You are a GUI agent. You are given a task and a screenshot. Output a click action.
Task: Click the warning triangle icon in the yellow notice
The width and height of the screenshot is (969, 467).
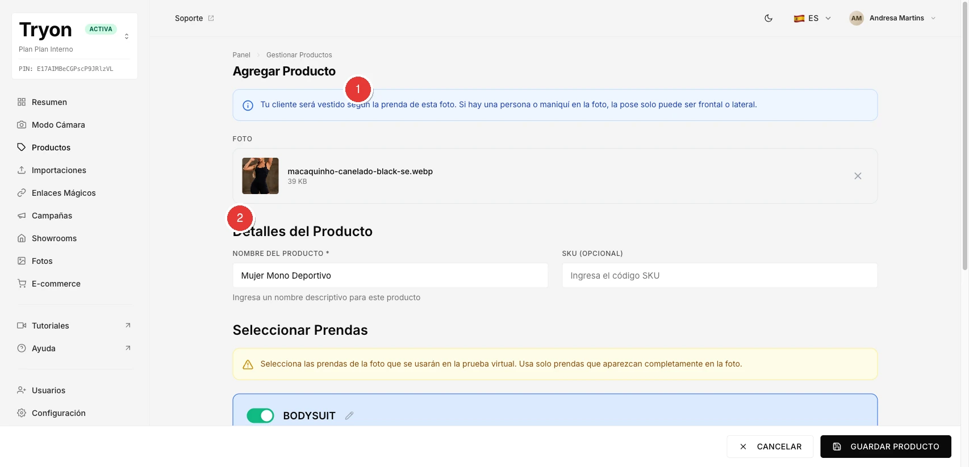pos(248,364)
